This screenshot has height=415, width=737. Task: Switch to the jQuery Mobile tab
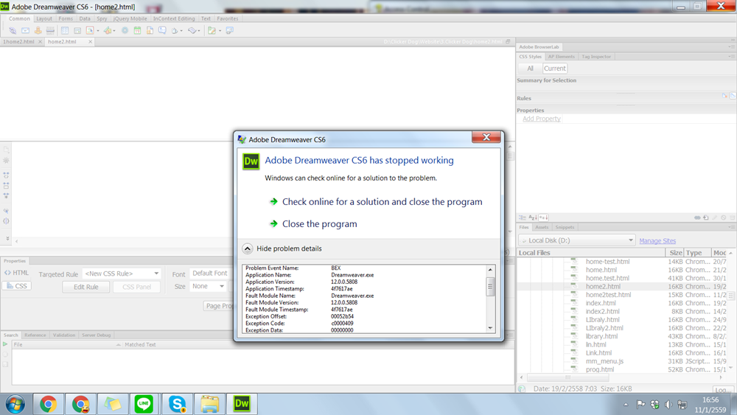coord(130,19)
